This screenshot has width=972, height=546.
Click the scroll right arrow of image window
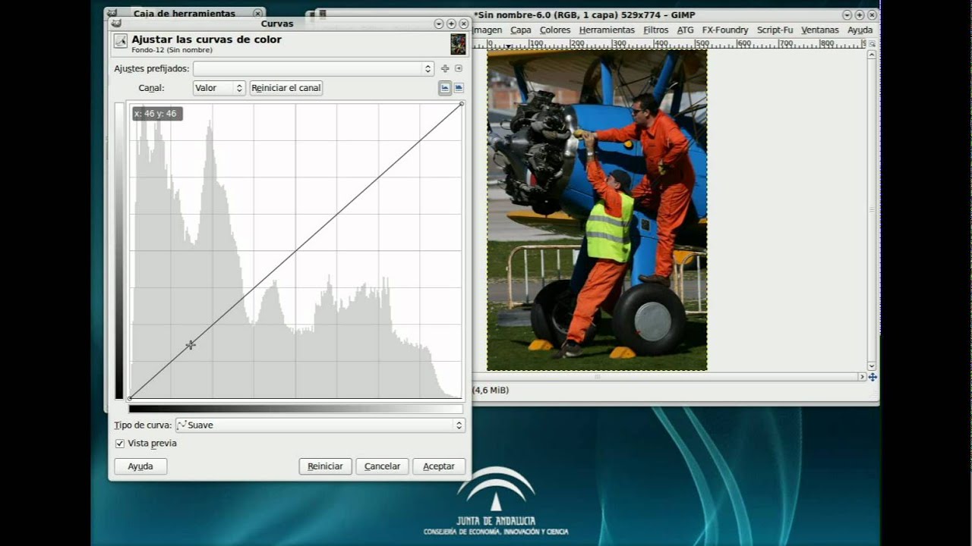click(862, 377)
